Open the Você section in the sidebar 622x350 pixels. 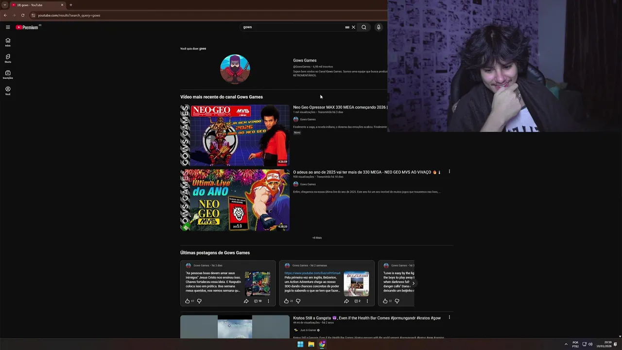point(8,90)
